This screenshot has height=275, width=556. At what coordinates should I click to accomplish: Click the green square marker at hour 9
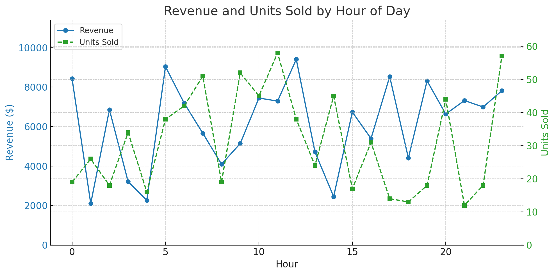pyautogui.click(x=240, y=72)
